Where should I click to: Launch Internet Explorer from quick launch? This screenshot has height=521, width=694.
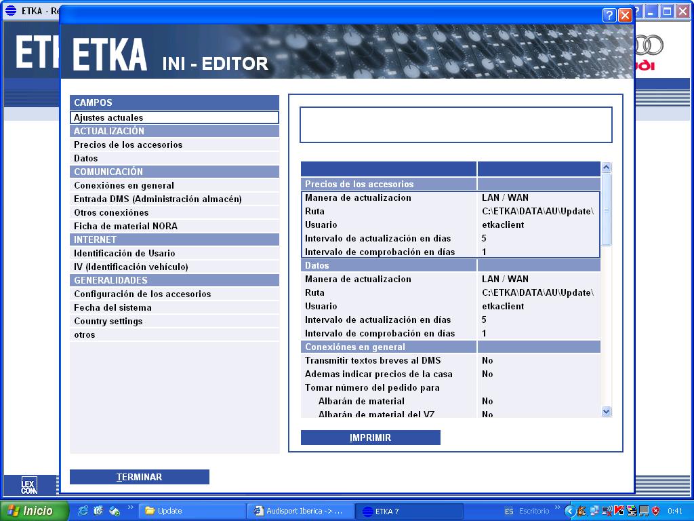point(83,511)
